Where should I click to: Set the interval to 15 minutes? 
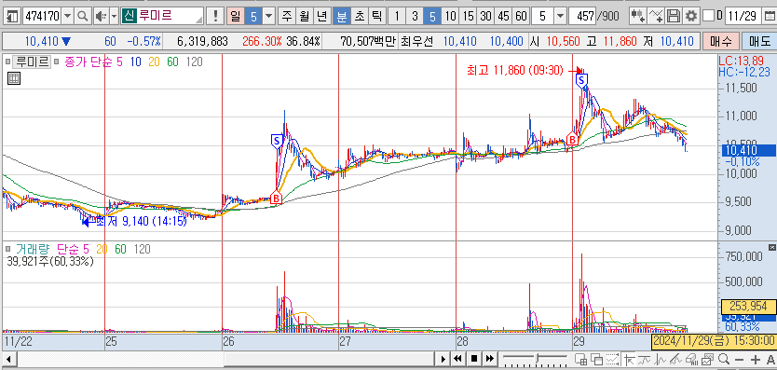468,17
